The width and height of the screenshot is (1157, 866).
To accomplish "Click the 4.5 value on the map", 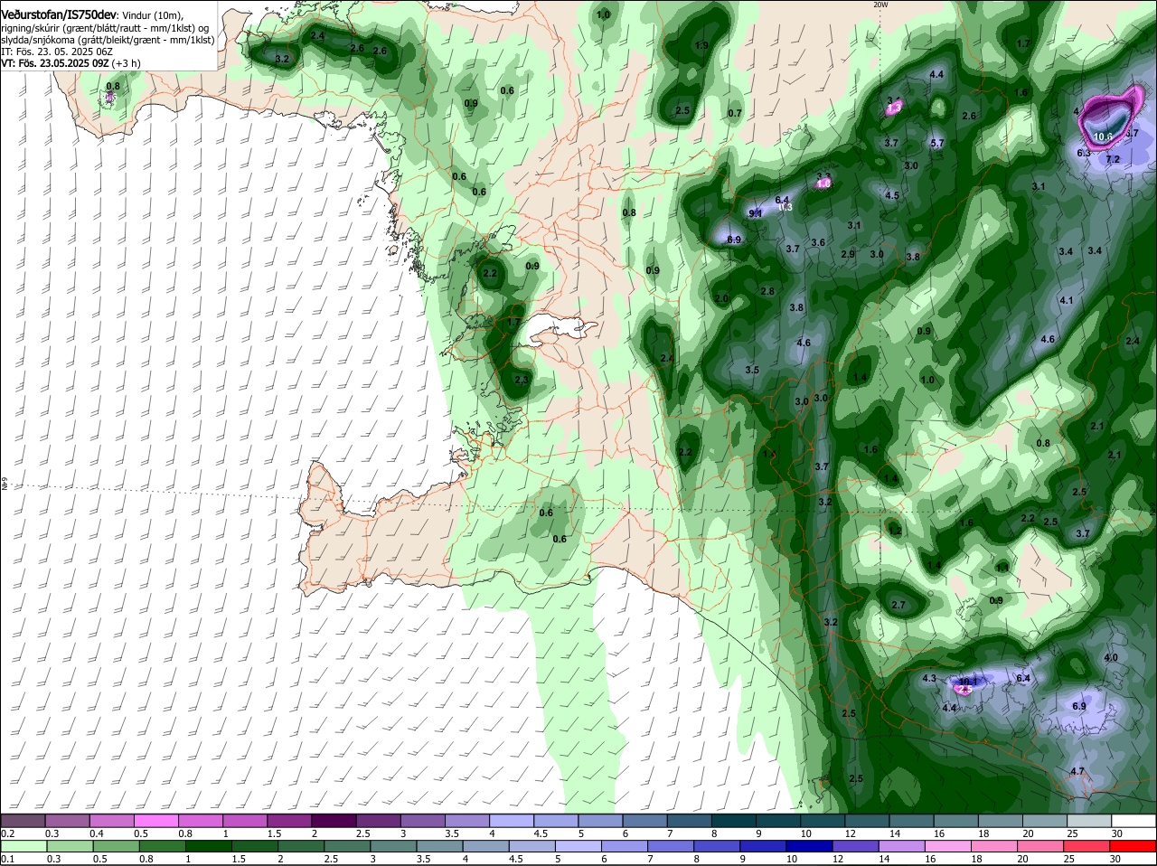I will 892,195.
